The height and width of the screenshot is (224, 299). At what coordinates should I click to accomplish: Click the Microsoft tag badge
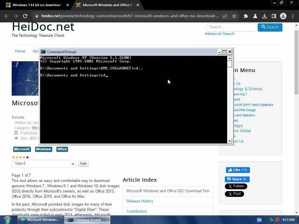click(22, 149)
